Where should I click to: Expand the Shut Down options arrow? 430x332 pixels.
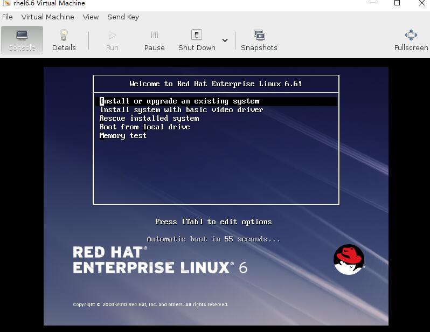(225, 40)
